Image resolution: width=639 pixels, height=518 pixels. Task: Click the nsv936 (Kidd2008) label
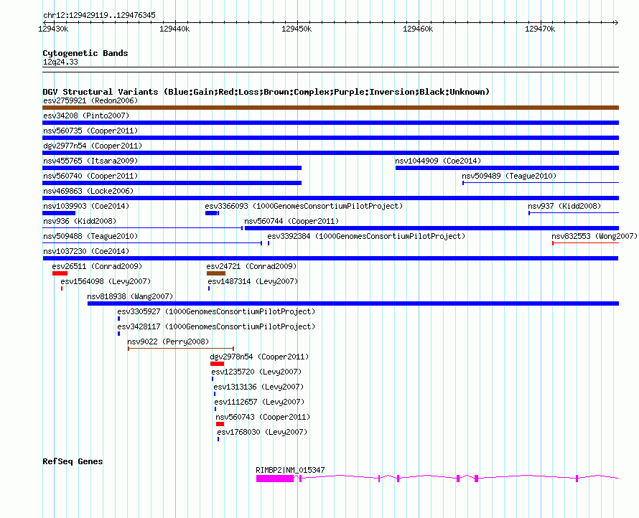tap(80, 221)
